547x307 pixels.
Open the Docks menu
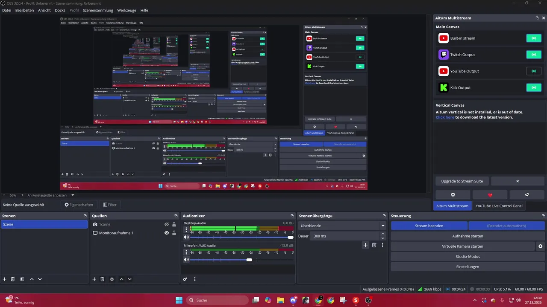[60, 10]
